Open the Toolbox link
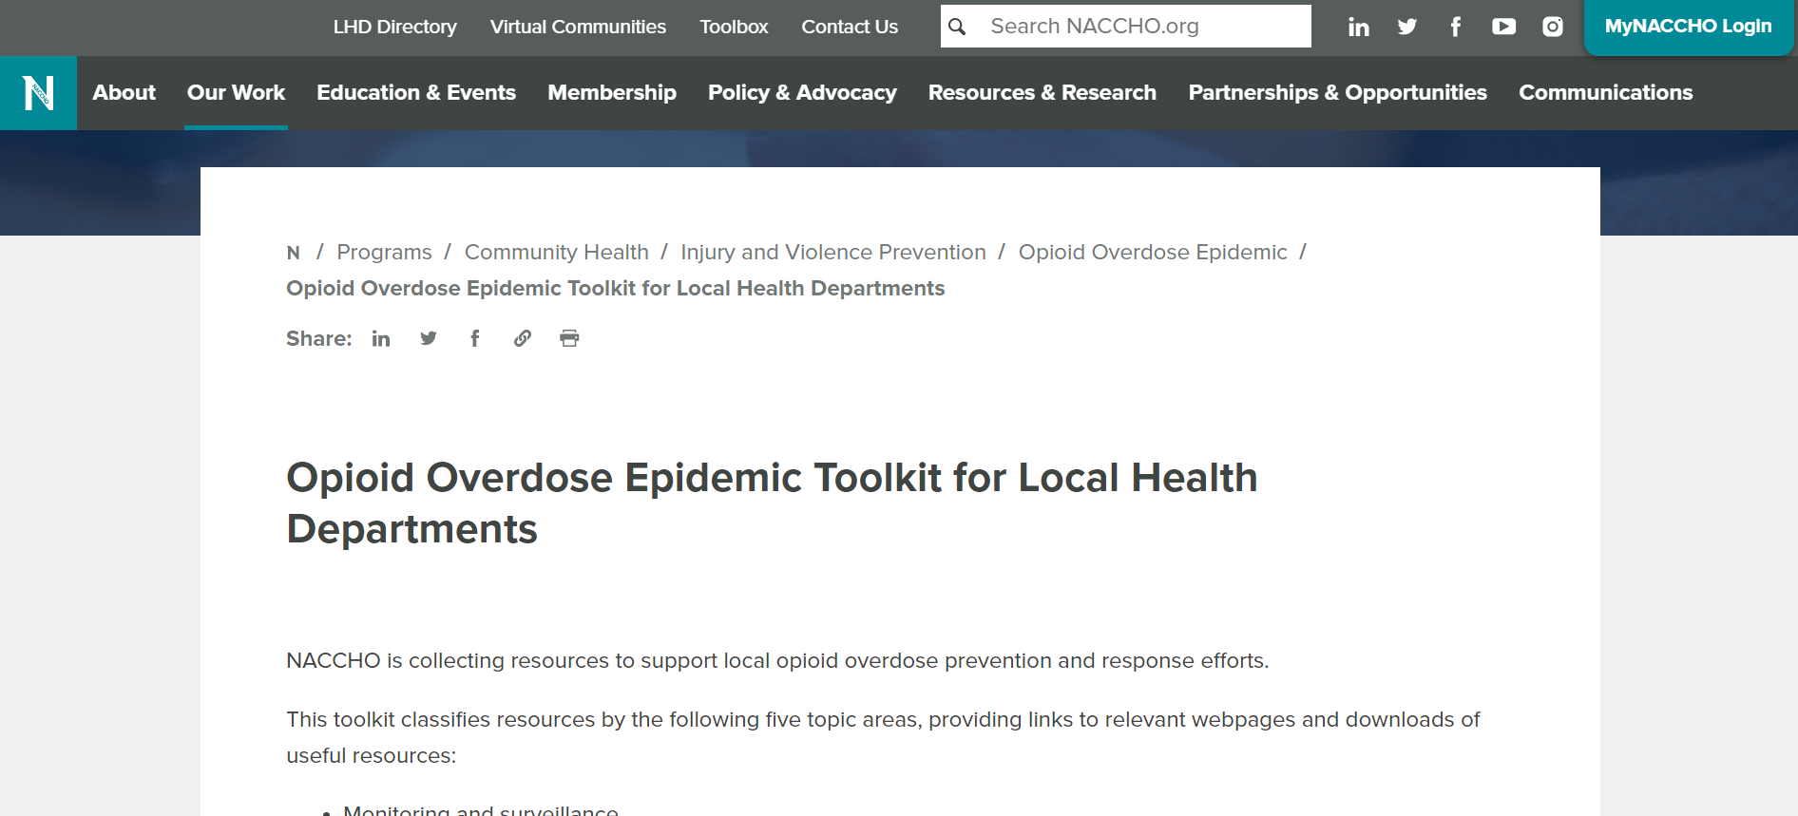1798x816 pixels. 734,27
